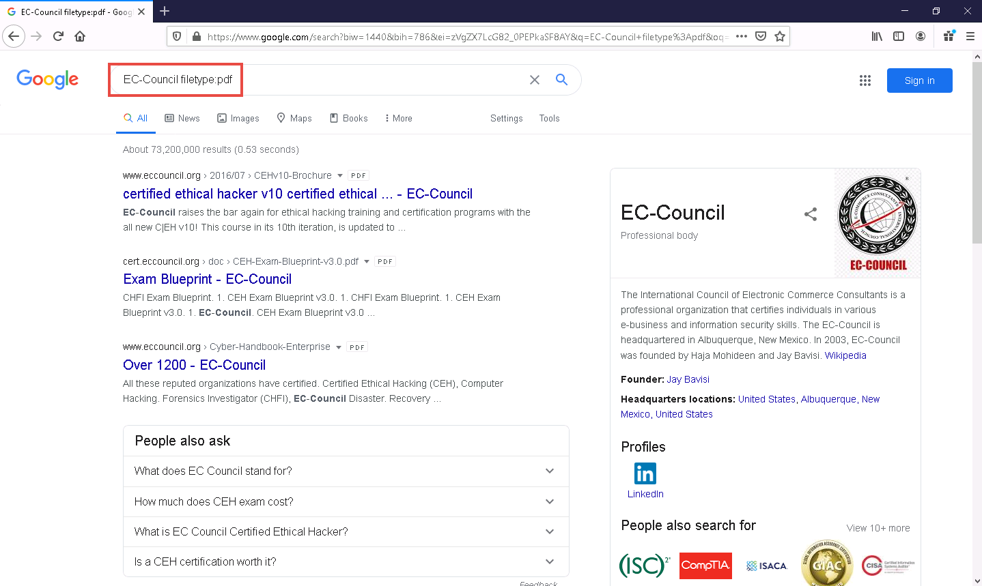This screenshot has width=982, height=586.
Task: Open the 'Over 1200 - EC-Council' result
Action: (194, 365)
